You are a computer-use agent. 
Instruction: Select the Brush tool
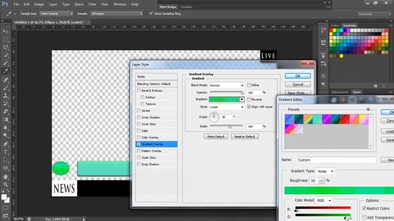pyautogui.click(x=6, y=88)
